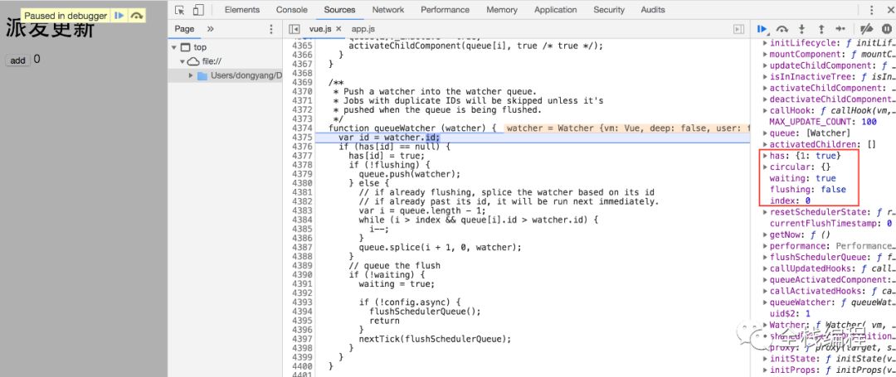This screenshot has width=896, height=377.
Task: Expand the queue: [Watcher] variable
Action: (766, 133)
